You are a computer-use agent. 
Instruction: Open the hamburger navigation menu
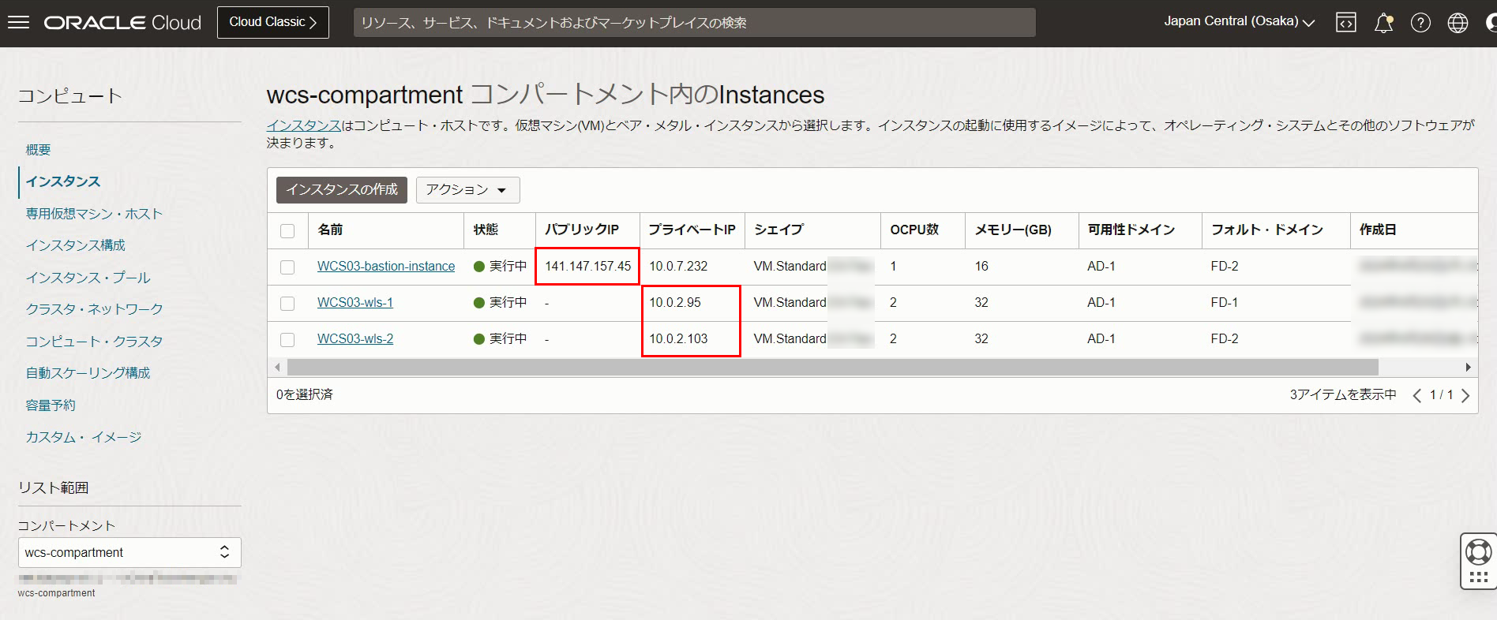tap(18, 22)
